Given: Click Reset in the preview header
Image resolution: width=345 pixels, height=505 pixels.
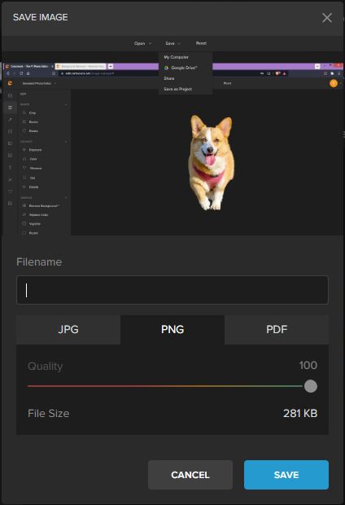Looking at the screenshot, I should point(201,43).
